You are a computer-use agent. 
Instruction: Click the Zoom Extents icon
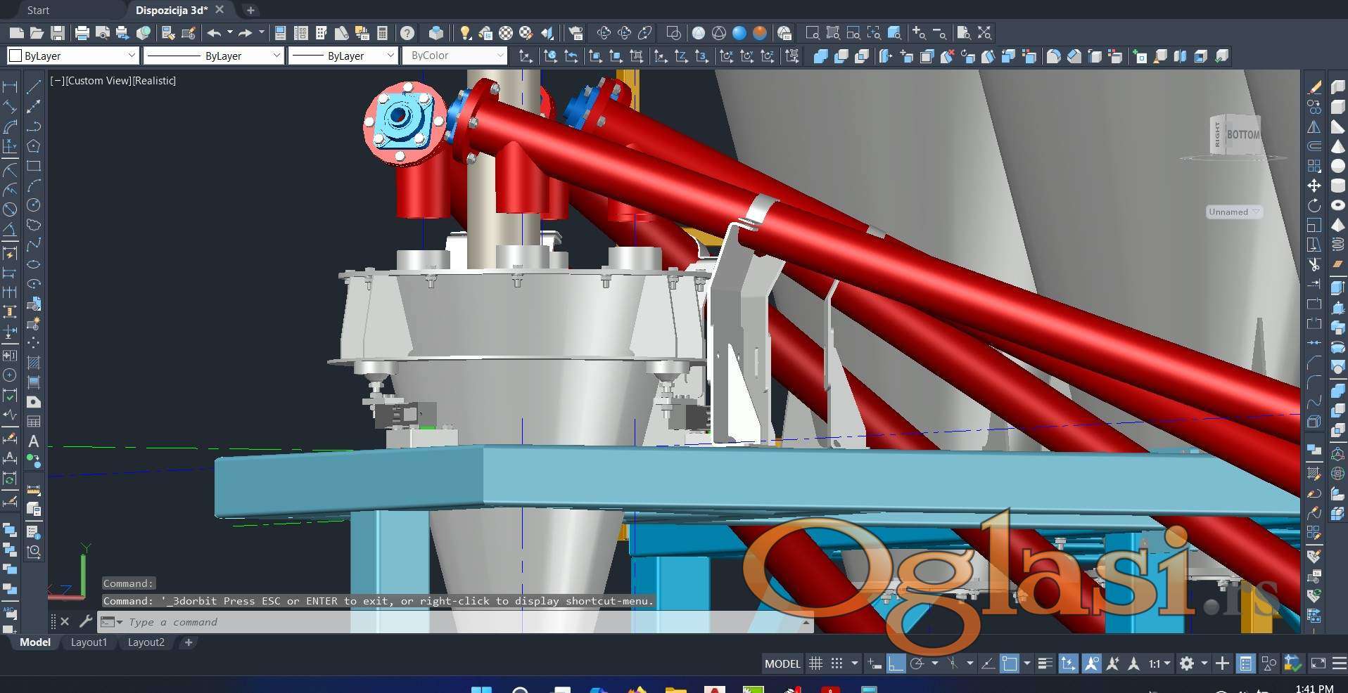click(984, 33)
